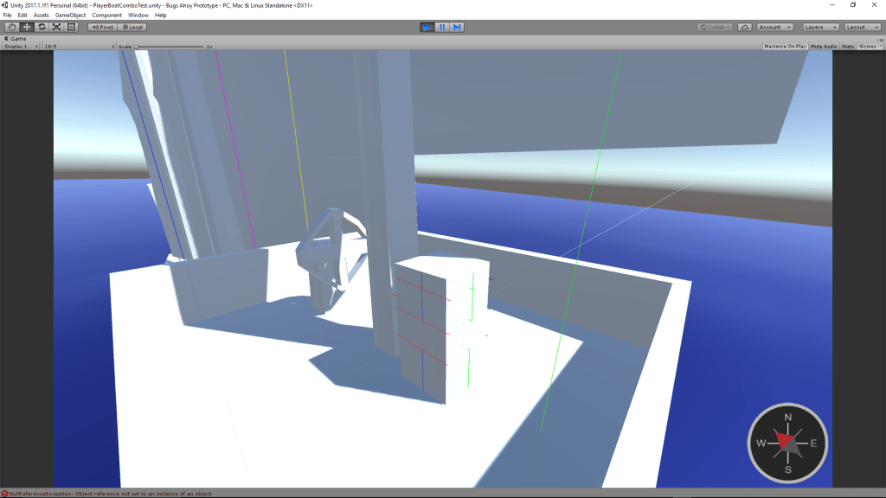Open the Account dropdown
This screenshot has width=886, height=498.
(x=774, y=27)
